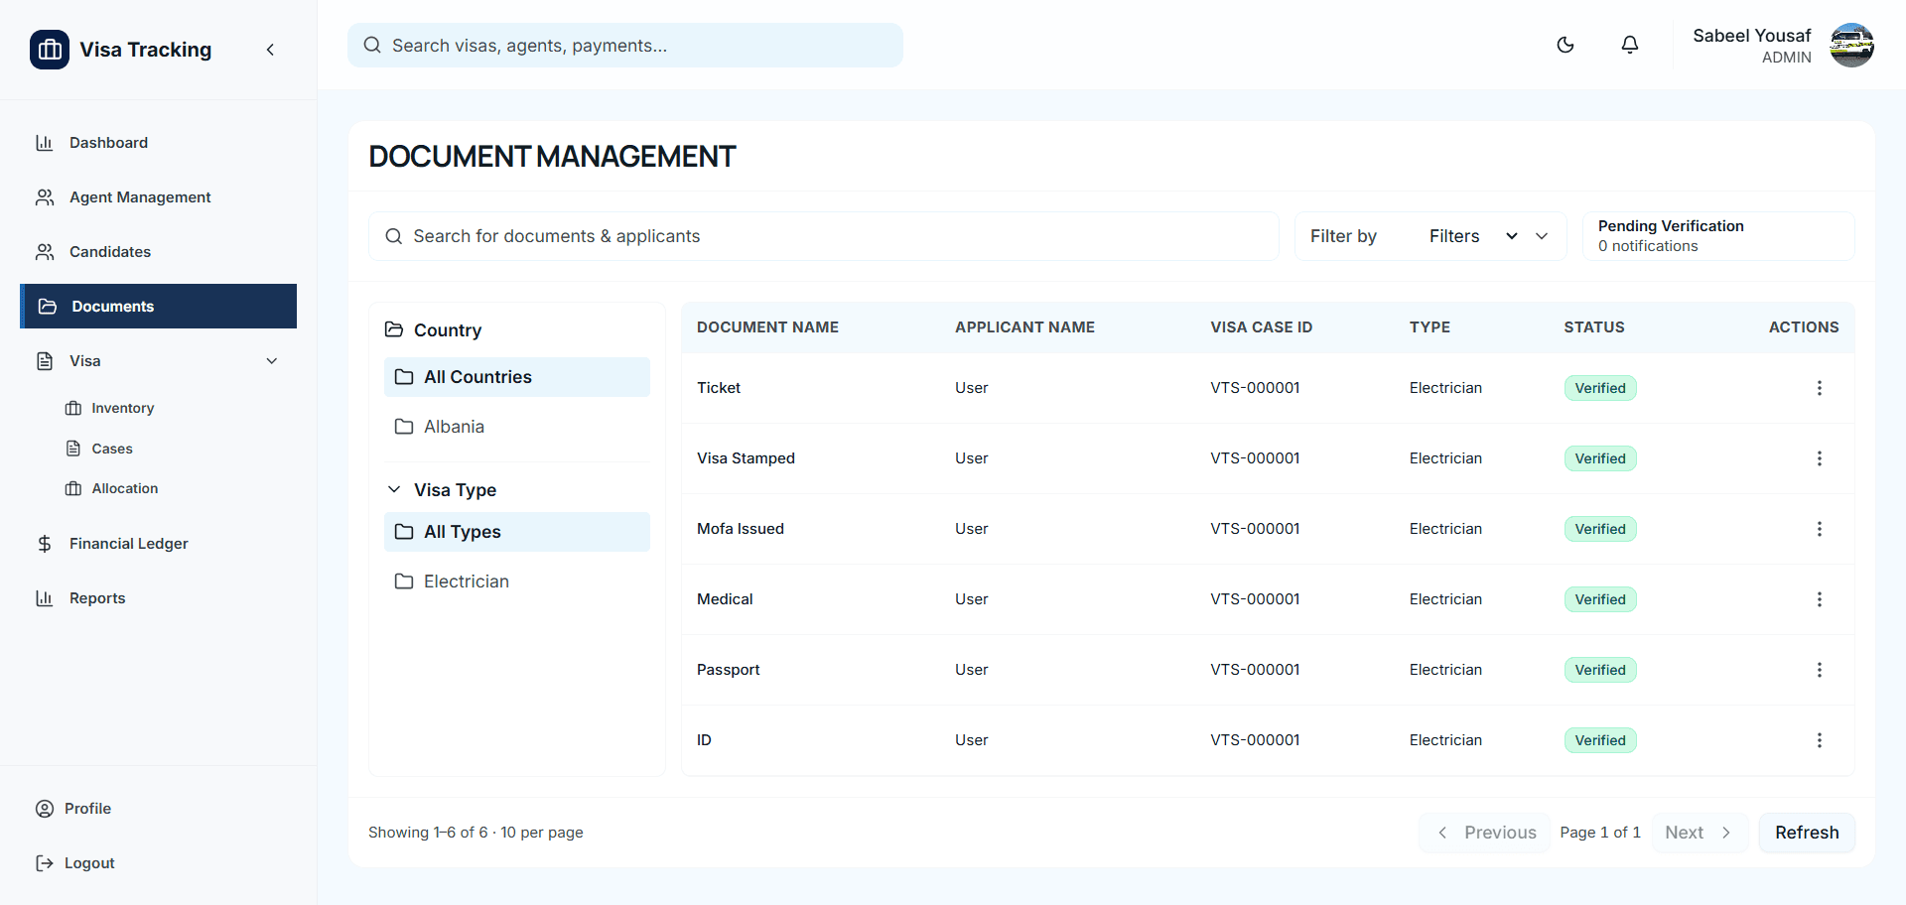Open actions menu for ID row

[1820, 740]
